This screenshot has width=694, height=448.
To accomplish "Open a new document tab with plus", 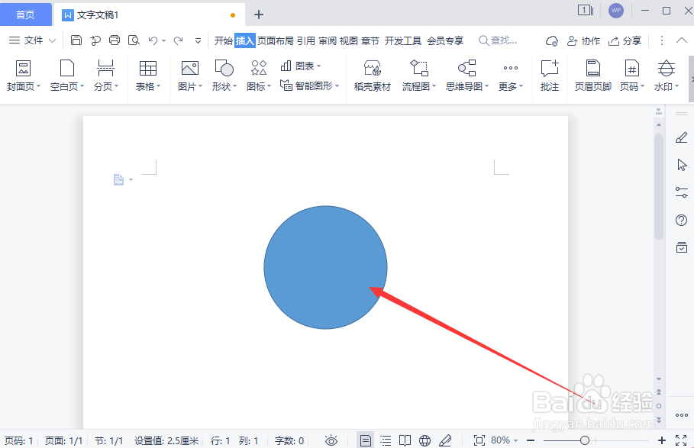I will tap(259, 15).
